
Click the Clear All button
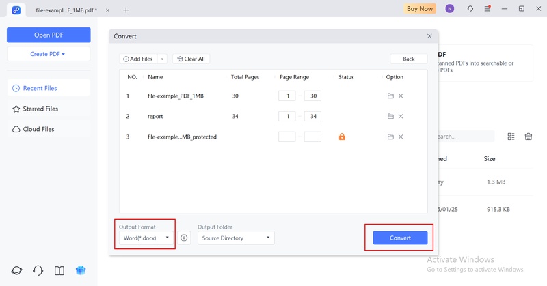coord(191,59)
